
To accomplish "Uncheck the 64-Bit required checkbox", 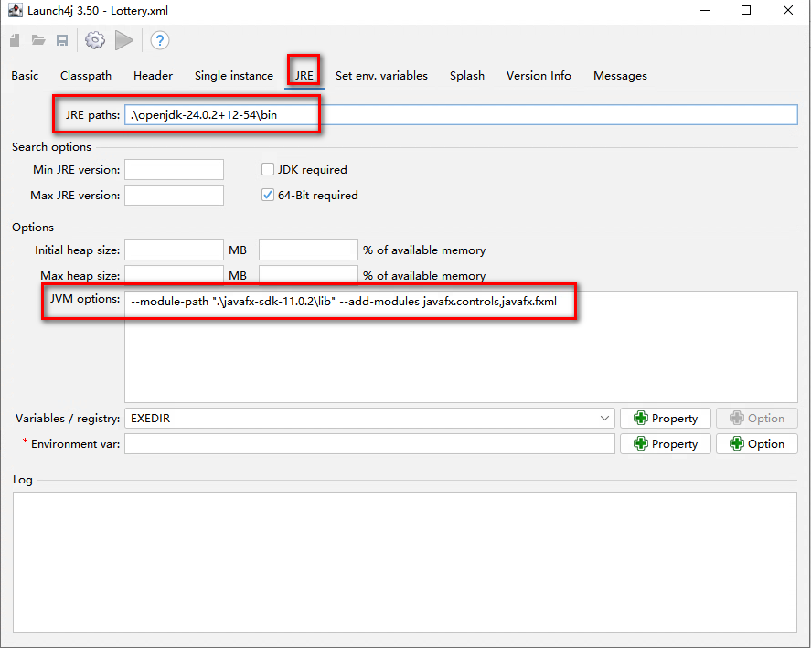I will (x=267, y=195).
